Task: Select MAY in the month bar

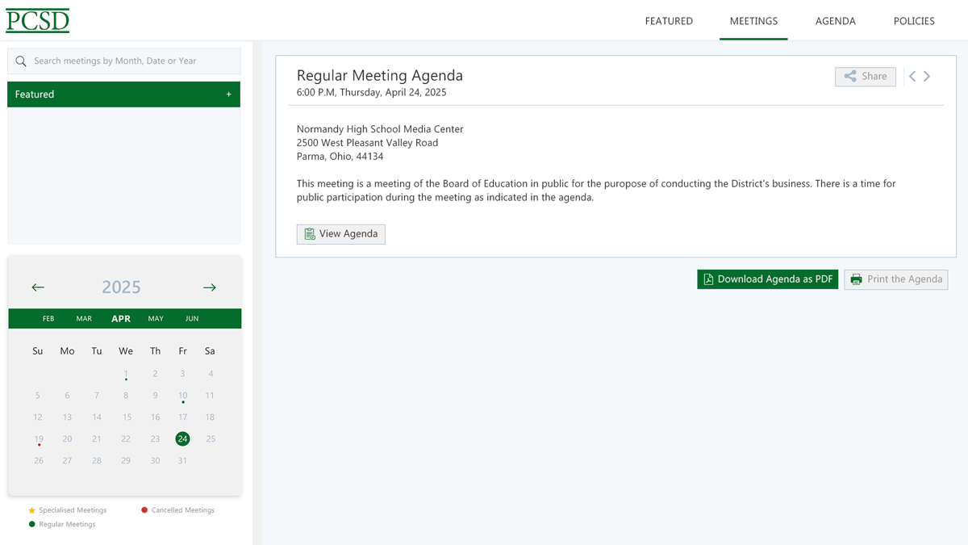Action: click(156, 319)
